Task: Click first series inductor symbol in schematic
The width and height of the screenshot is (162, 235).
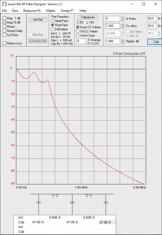Action: point(55,195)
